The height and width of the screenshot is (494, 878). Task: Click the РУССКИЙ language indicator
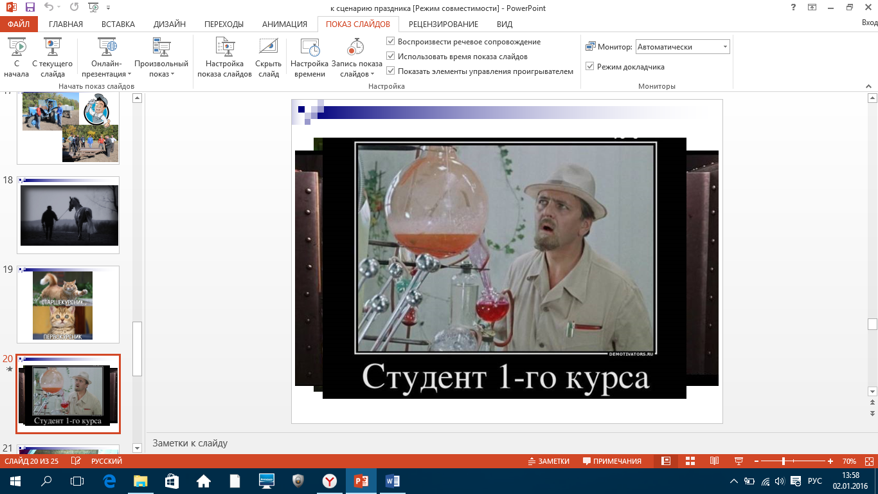point(107,461)
